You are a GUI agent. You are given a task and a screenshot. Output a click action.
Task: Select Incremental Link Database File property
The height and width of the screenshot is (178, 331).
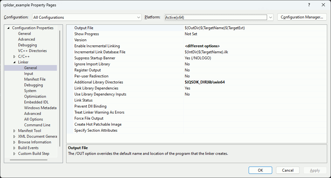pyautogui.click(x=100, y=52)
